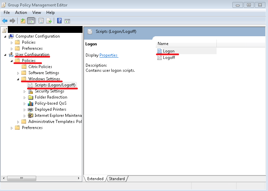Click the Properties link in Logon details
Image resolution: width=268 pixels, height=191 pixels.
pyautogui.click(x=108, y=55)
